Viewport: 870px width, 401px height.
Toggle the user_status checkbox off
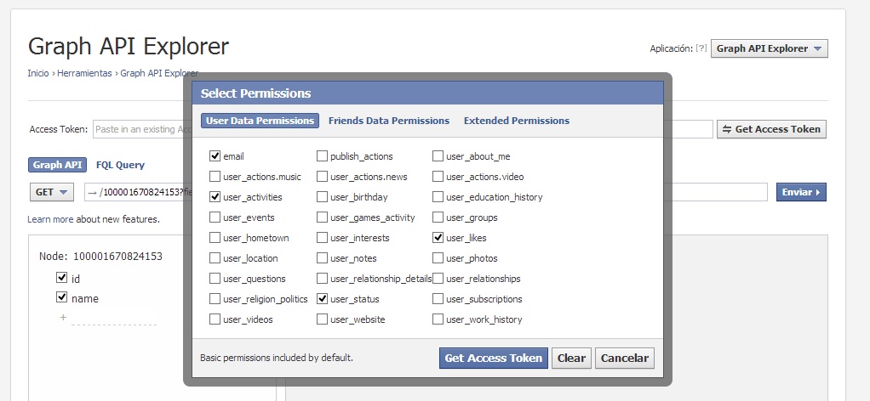click(x=322, y=299)
